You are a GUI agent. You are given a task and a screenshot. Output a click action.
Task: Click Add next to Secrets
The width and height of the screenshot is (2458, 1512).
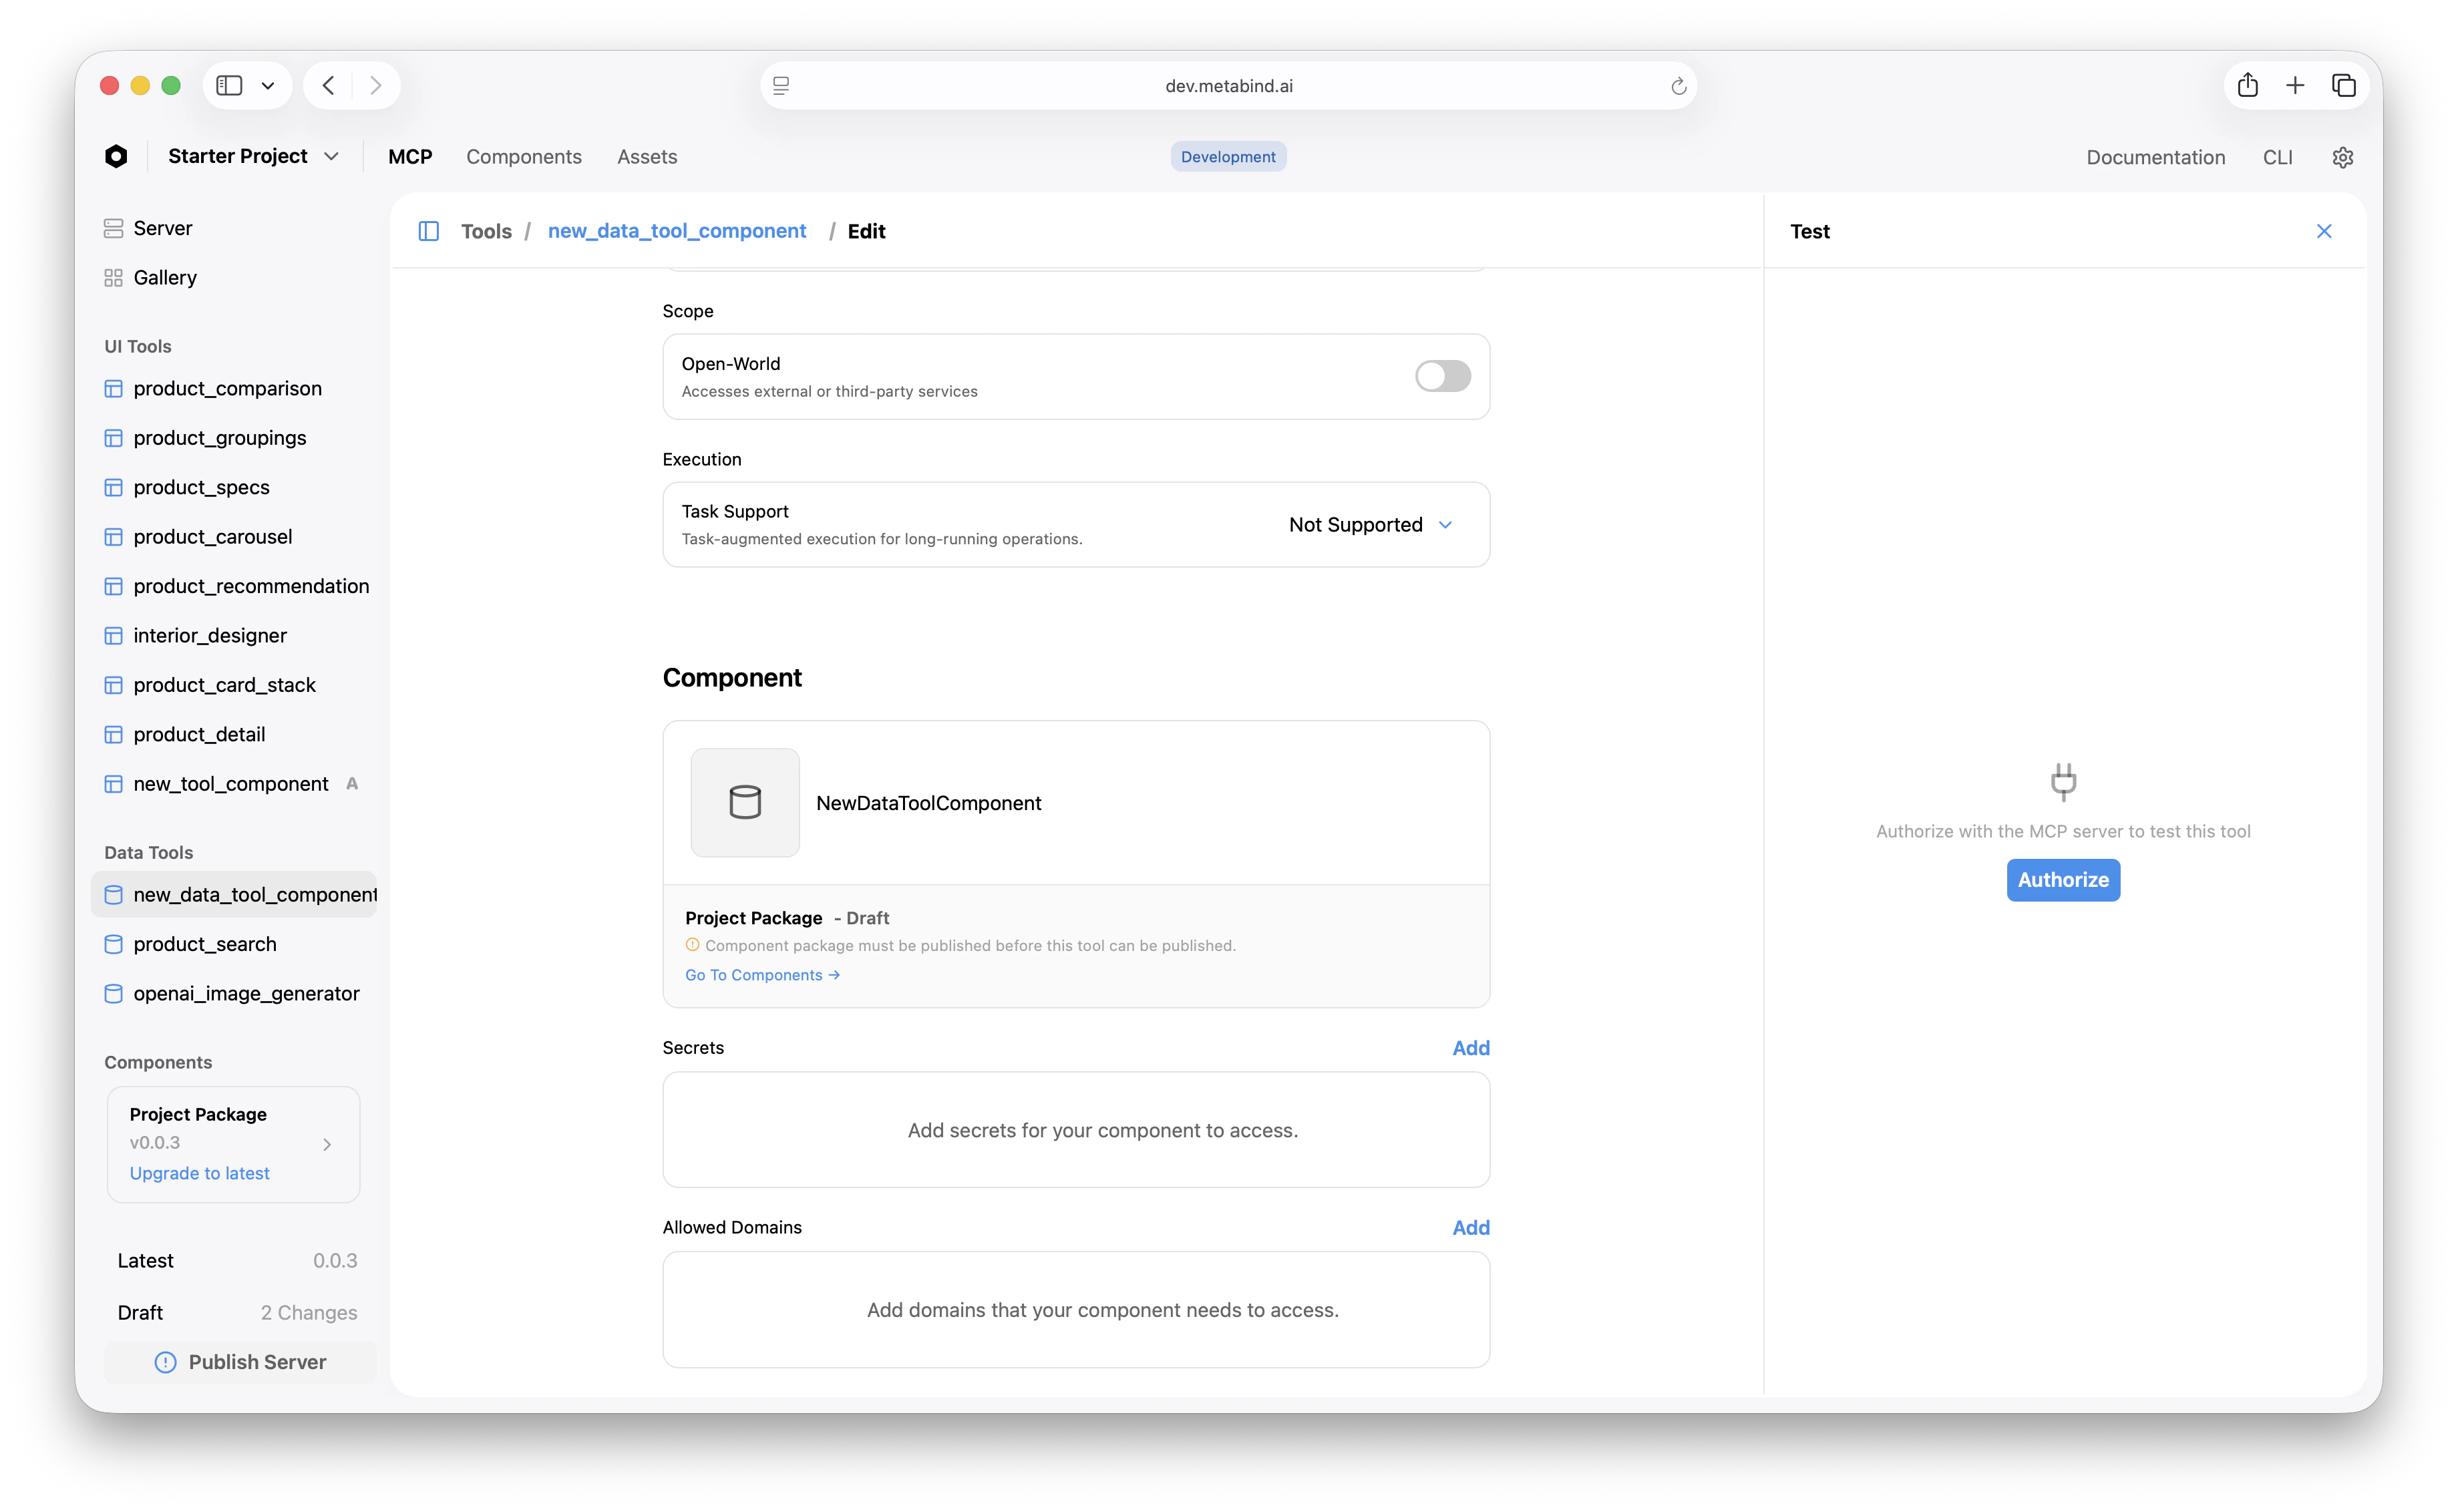1471,1048
